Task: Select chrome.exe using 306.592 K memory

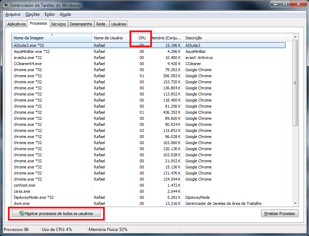Action: [x=149, y=76]
